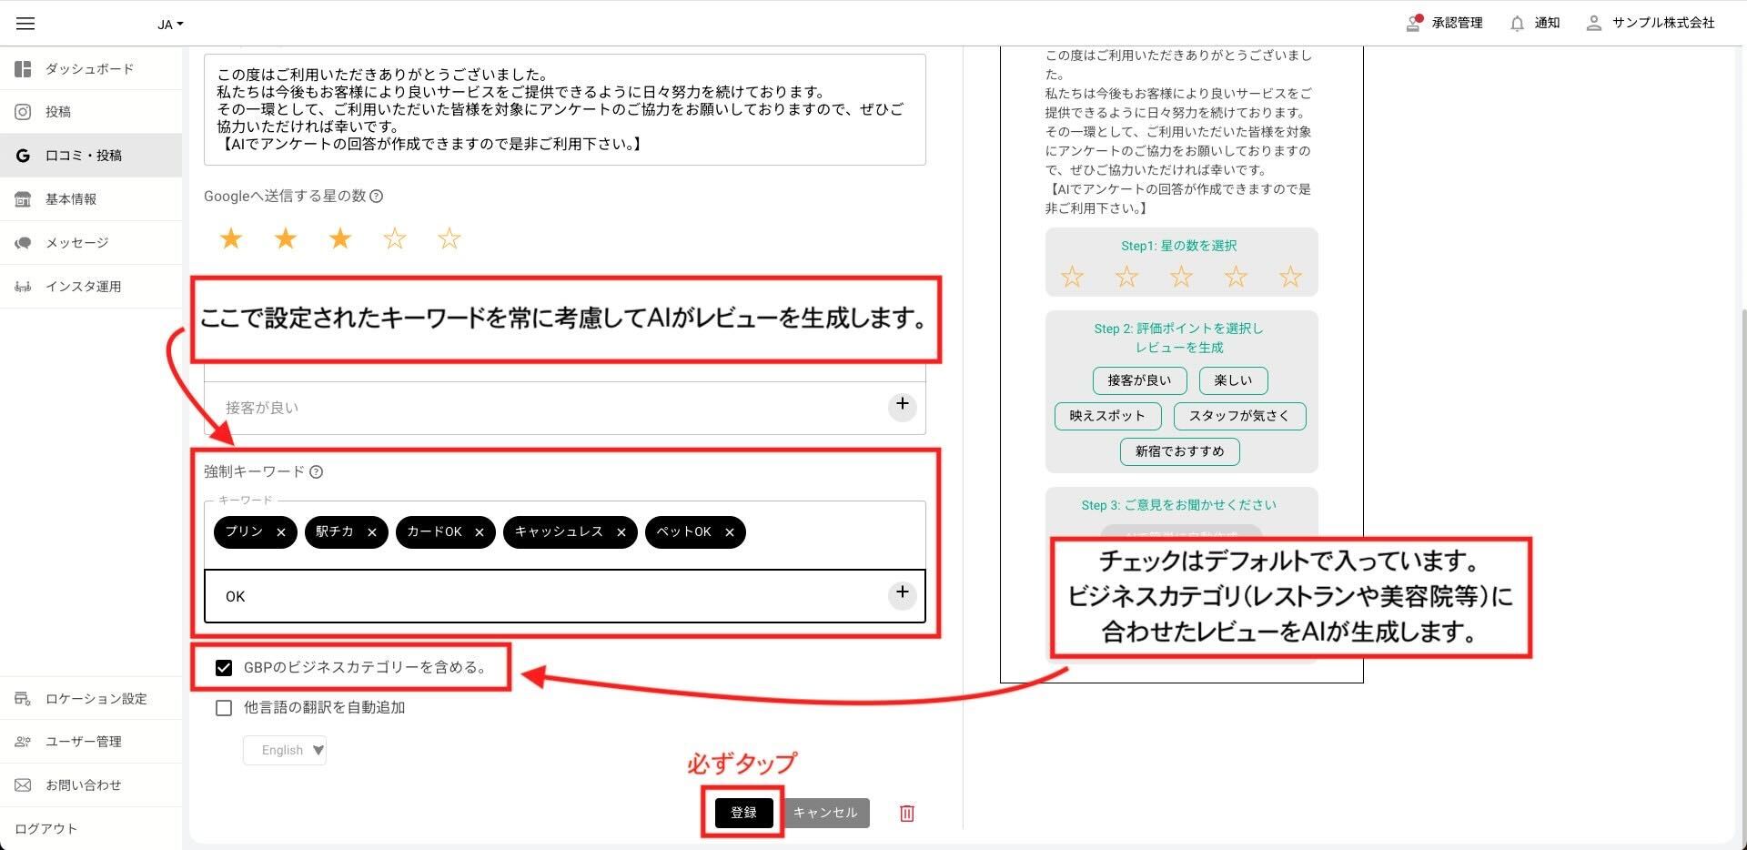Screen dimensions: 1747x850
Task: Select 楽しい evaluation point chip in preview
Action: [x=1233, y=380]
